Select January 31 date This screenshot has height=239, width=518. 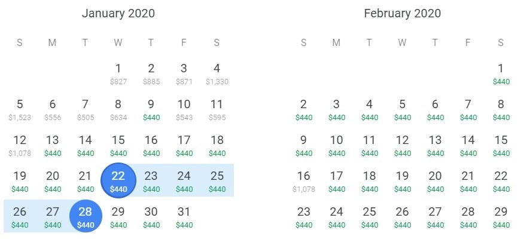click(184, 216)
